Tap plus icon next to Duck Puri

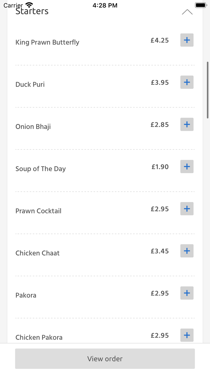click(187, 82)
